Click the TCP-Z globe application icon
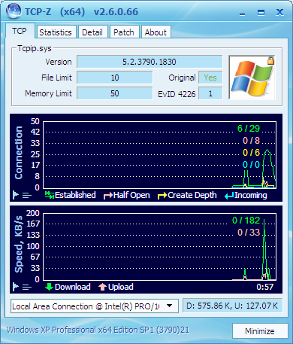 (14, 11)
